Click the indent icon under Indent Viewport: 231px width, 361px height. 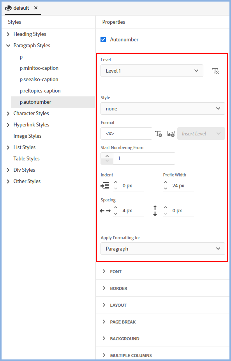click(105, 185)
